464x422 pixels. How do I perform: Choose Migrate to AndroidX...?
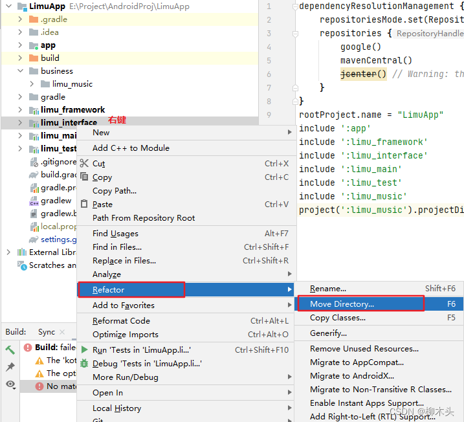tap(379, 376)
